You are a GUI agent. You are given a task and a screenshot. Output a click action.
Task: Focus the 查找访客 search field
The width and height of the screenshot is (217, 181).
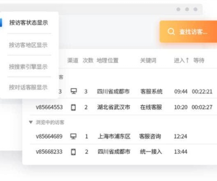188,31
